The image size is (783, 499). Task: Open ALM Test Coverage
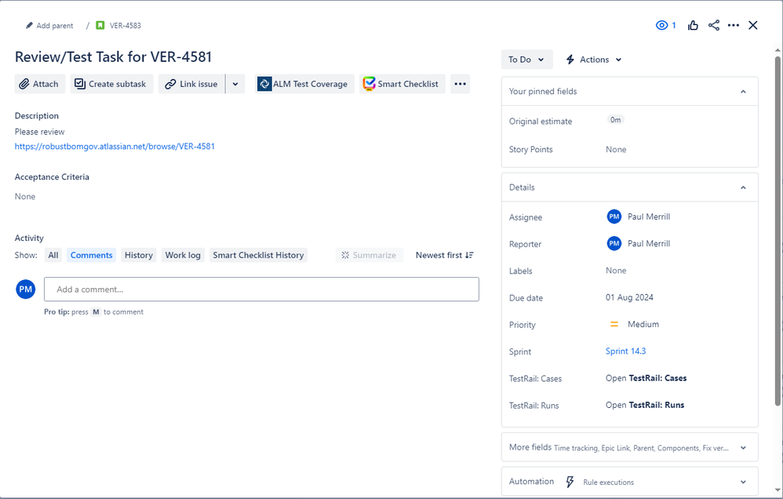[x=304, y=84]
